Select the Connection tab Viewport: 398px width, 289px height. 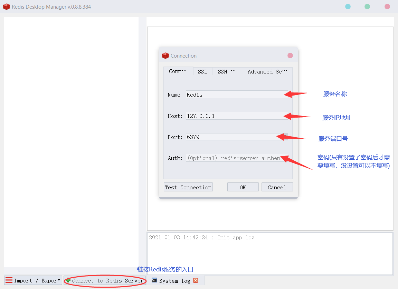(178, 71)
